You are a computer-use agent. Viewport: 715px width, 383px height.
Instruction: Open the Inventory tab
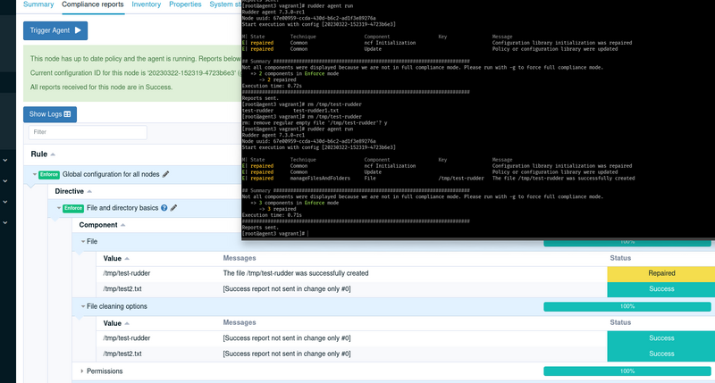point(146,4)
